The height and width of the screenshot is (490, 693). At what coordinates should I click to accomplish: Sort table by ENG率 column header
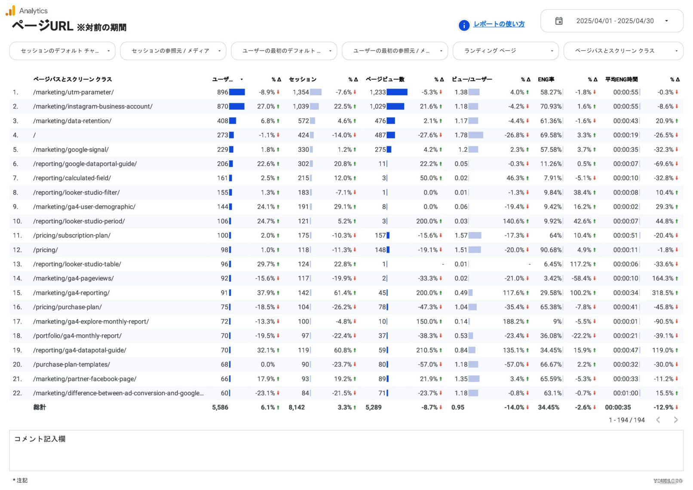[546, 80]
